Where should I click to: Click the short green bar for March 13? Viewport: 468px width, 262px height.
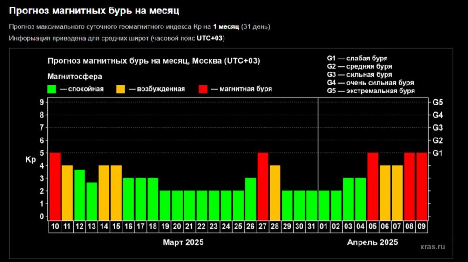[92, 200]
